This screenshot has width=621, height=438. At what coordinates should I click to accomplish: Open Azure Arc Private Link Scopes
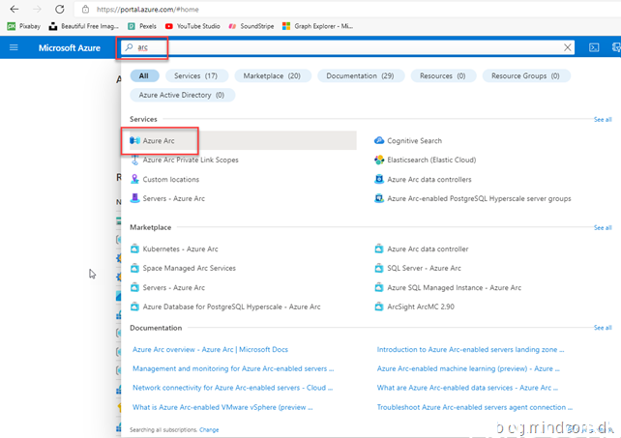pyautogui.click(x=190, y=160)
